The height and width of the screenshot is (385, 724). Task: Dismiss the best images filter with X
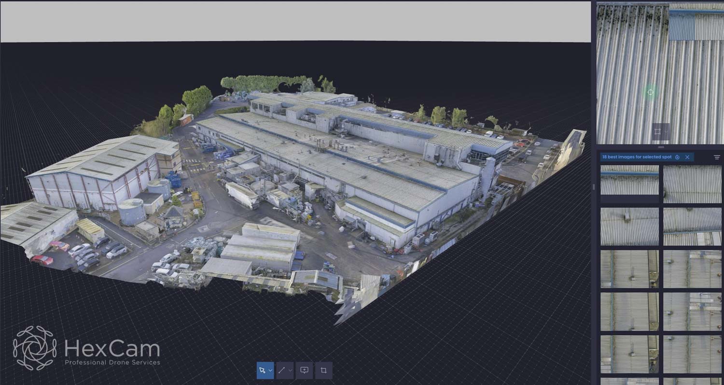pos(687,157)
